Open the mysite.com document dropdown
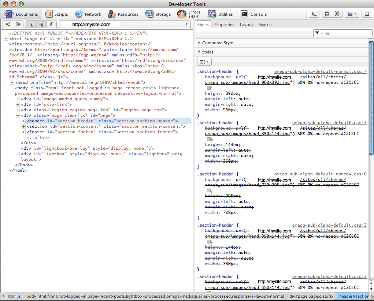The width and height of the screenshot is (374, 301). click(x=125, y=24)
